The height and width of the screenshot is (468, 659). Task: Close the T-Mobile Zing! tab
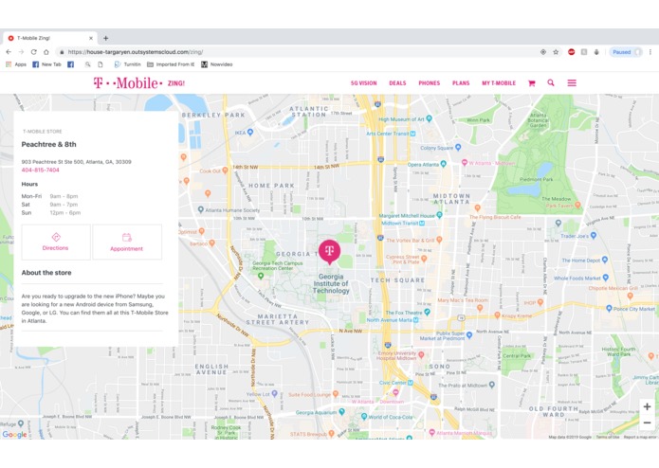click(x=91, y=38)
